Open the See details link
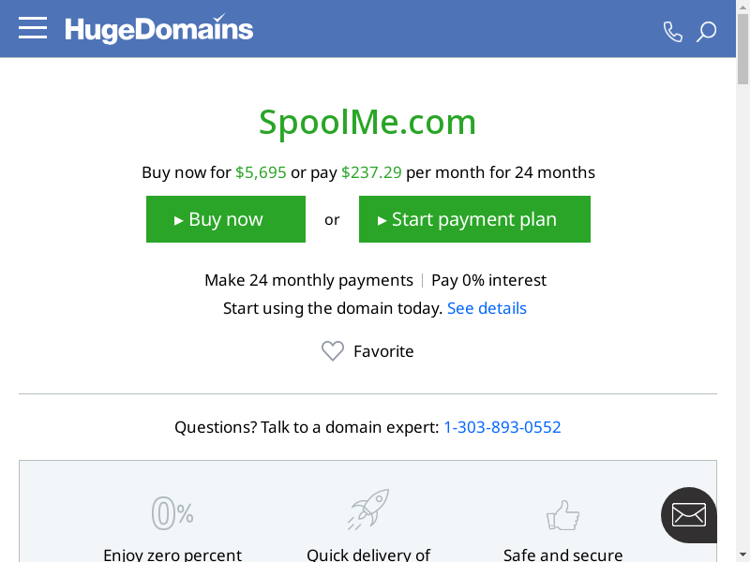This screenshot has width=750, height=562. (487, 308)
